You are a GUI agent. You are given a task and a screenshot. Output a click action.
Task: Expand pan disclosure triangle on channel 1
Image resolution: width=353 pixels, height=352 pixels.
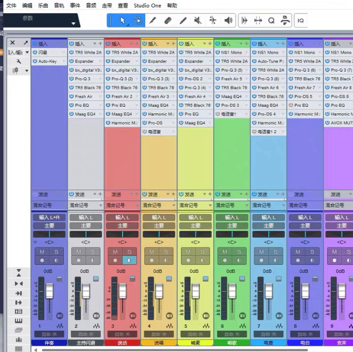coord(35,242)
